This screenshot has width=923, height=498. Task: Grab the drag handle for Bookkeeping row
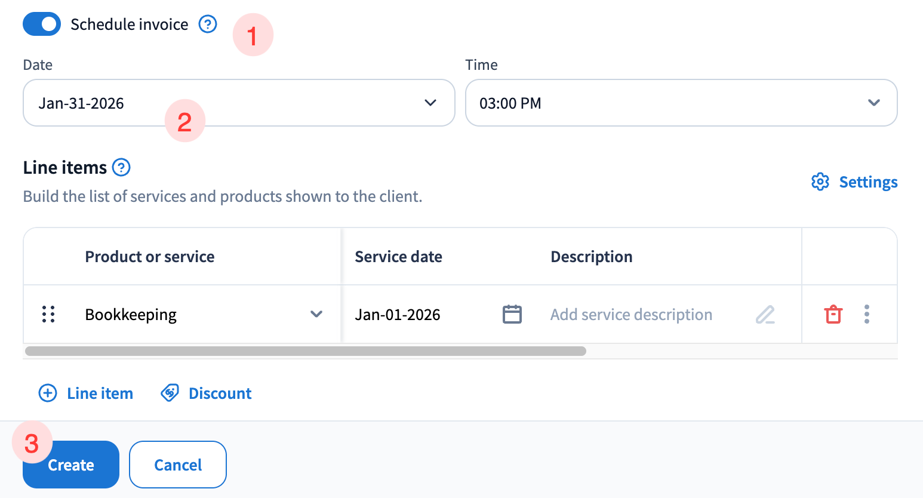48,314
